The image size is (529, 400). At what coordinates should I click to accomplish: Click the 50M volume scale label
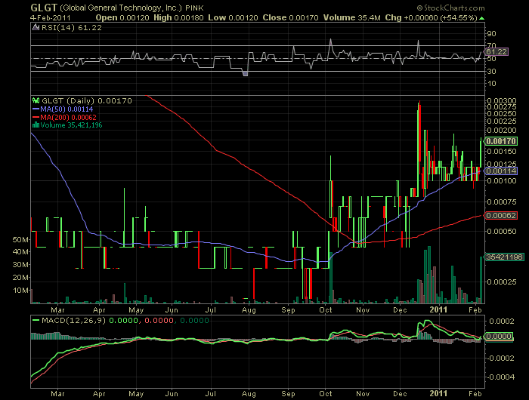(x=20, y=240)
